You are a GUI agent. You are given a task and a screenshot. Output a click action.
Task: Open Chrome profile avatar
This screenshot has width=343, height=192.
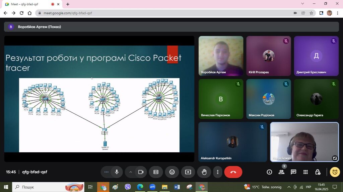click(x=330, y=13)
